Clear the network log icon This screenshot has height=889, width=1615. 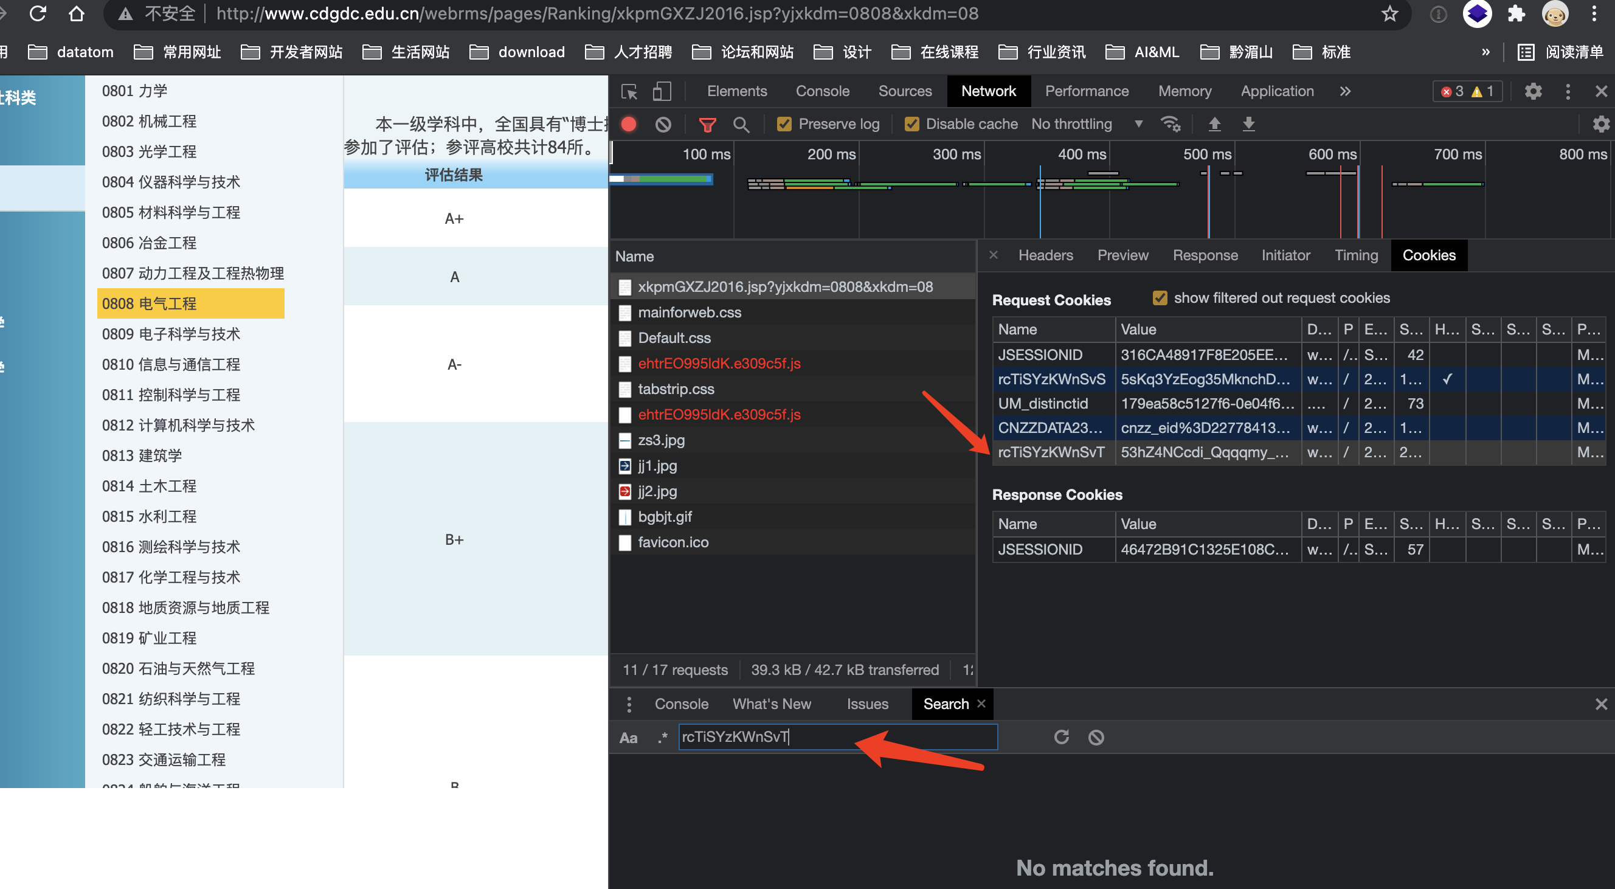[x=663, y=124]
